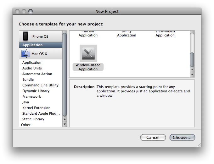Click the Cancel button

(x=153, y=137)
